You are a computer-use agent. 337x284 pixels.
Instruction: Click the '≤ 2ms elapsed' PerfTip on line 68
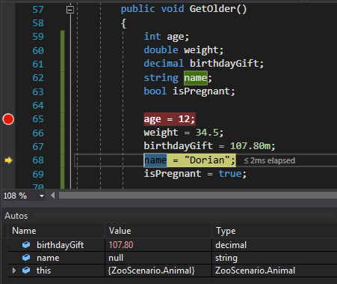[x=270, y=160]
